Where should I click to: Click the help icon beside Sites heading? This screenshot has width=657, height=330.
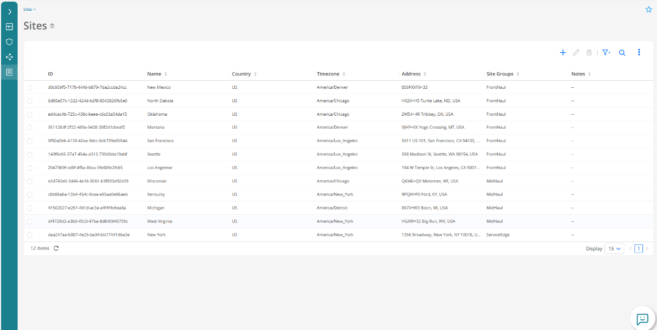point(52,26)
